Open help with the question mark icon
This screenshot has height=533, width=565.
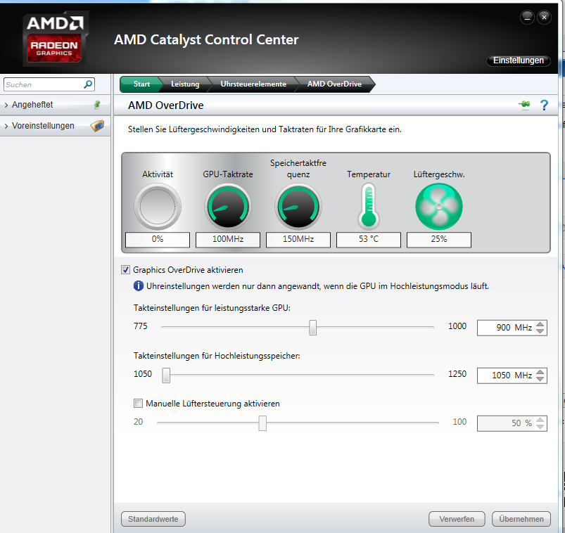point(544,105)
